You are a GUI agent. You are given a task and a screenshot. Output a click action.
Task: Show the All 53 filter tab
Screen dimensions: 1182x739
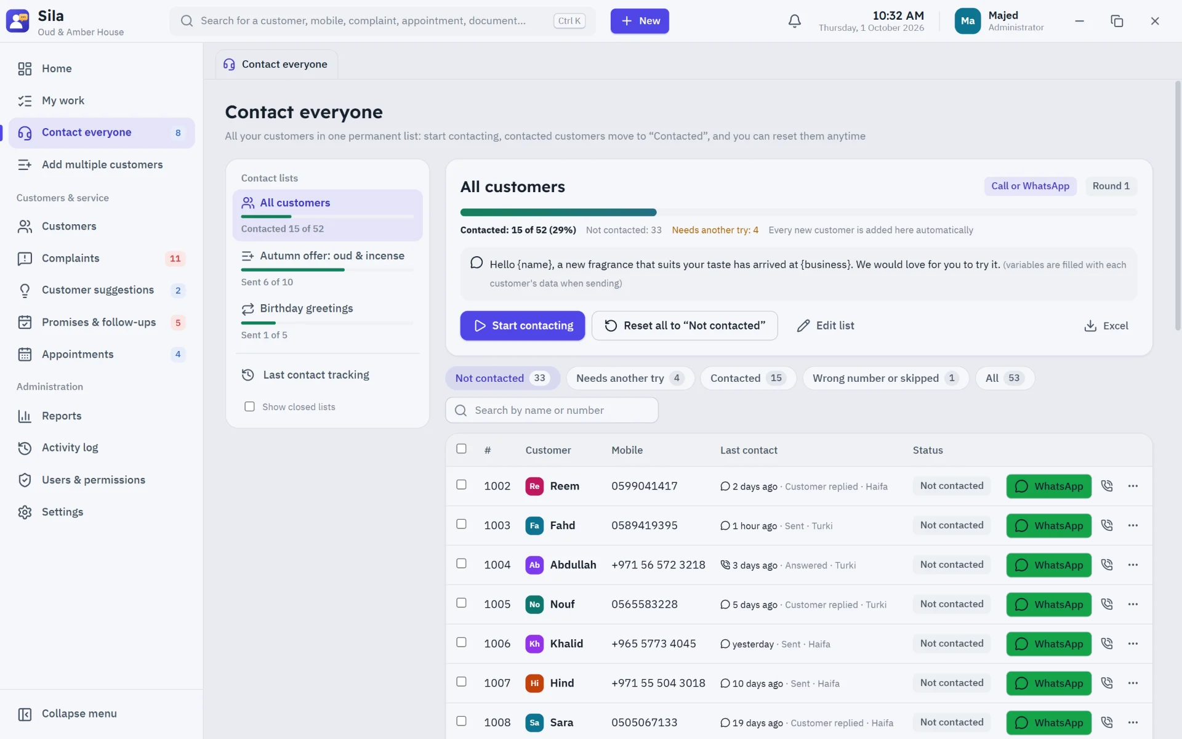pyautogui.click(x=1005, y=378)
